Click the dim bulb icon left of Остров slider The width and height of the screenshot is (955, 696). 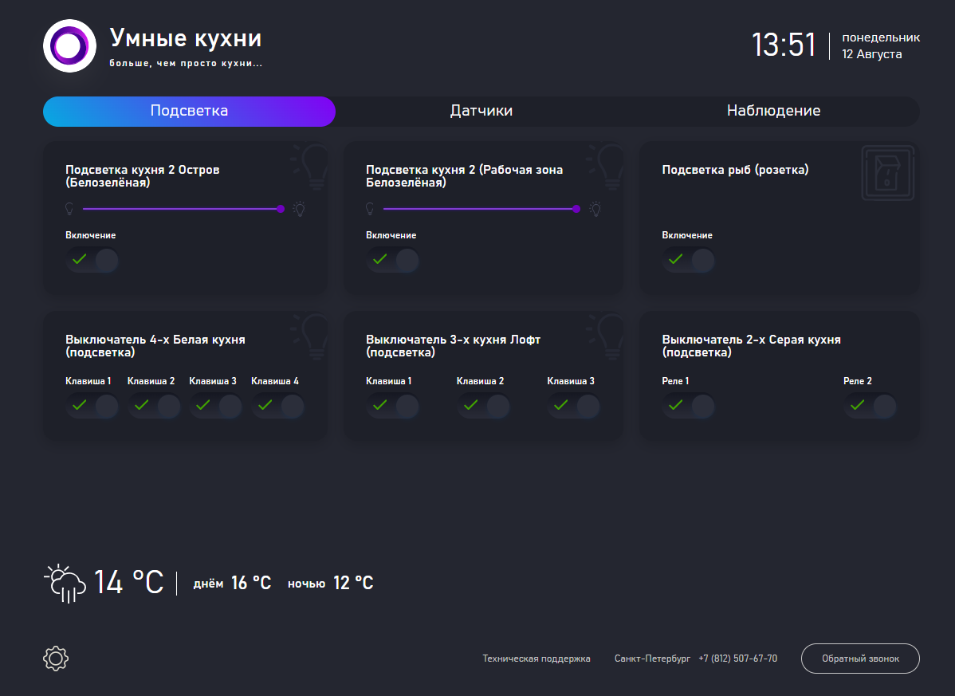click(x=70, y=208)
